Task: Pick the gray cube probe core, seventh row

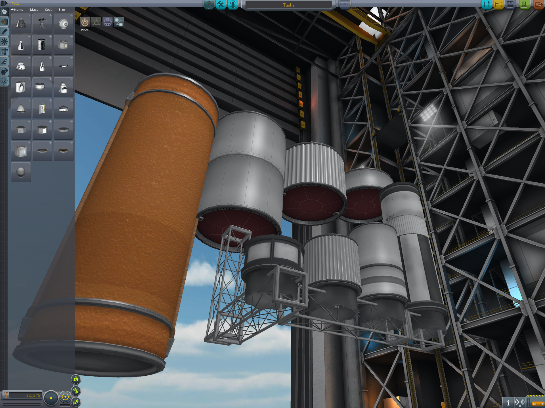Action: (21, 151)
